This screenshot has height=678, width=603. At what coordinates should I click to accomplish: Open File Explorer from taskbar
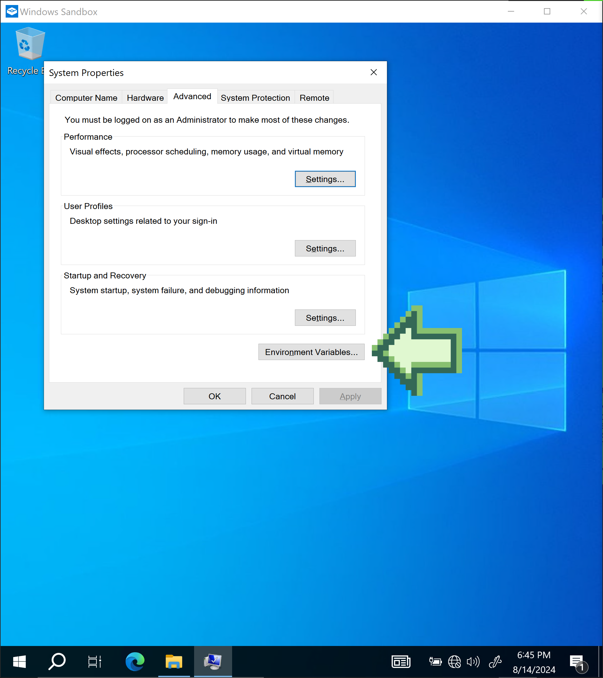(x=174, y=661)
